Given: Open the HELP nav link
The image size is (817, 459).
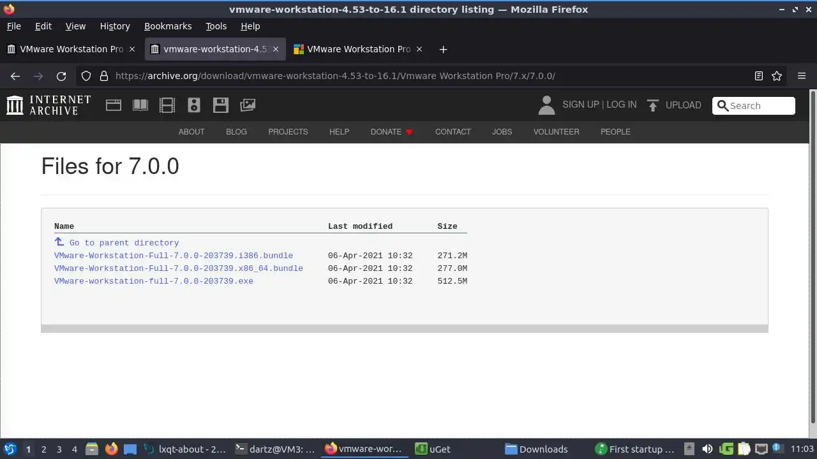Looking at the screenshot, I should (339, 132).
